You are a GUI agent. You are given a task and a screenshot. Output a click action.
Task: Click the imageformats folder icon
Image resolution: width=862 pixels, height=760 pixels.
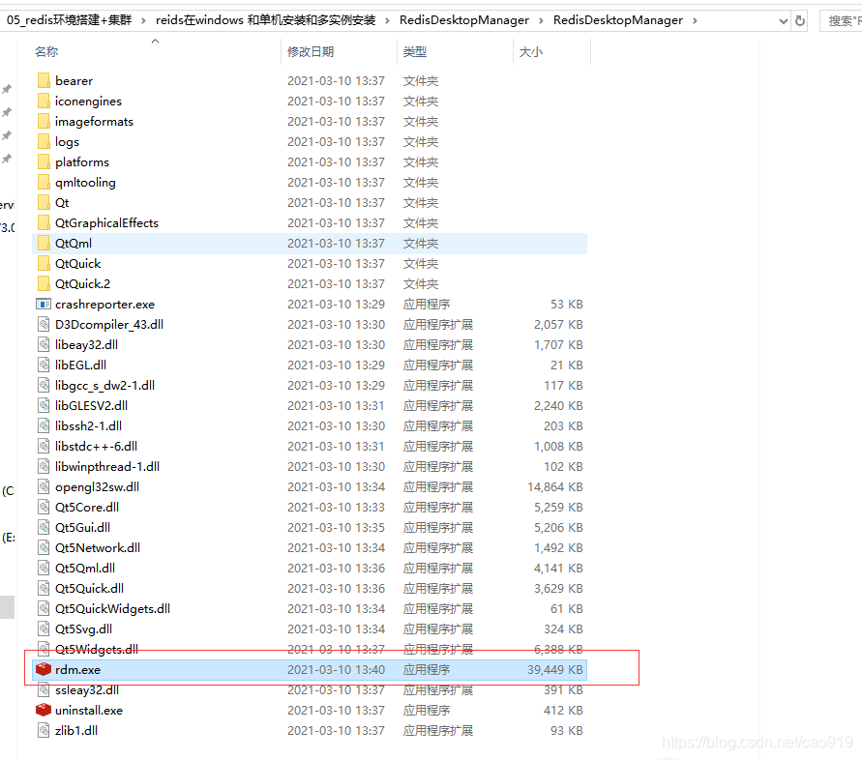coord(44,122)
